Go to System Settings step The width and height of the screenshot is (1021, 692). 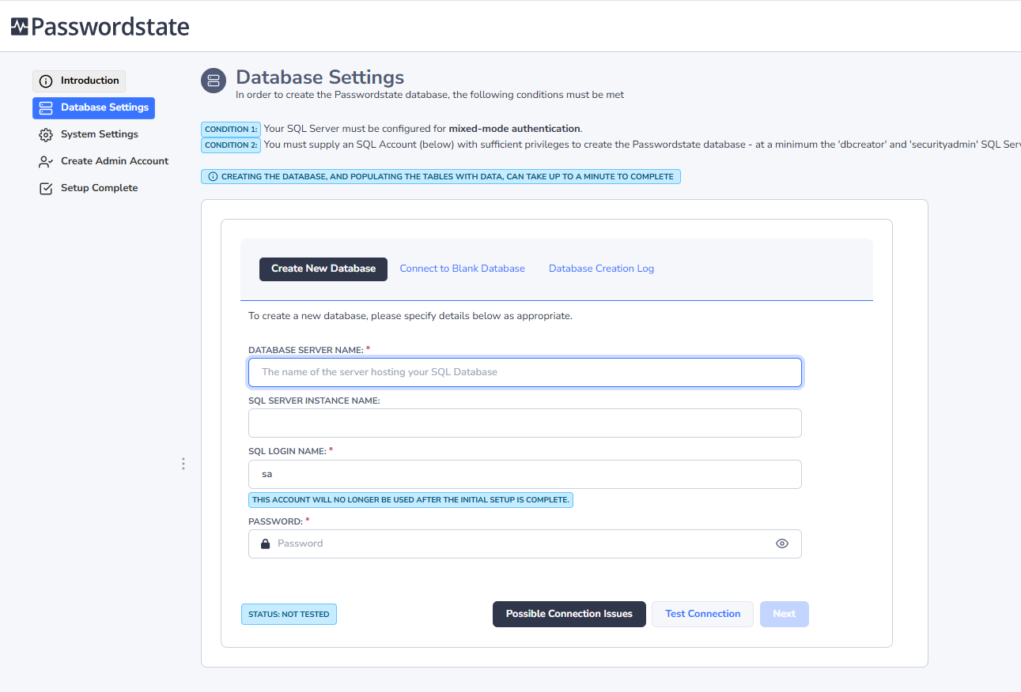pyautogui.click(x=89, y=134)
